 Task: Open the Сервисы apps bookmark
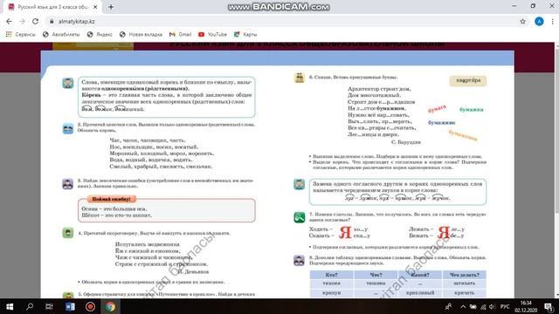21,35
